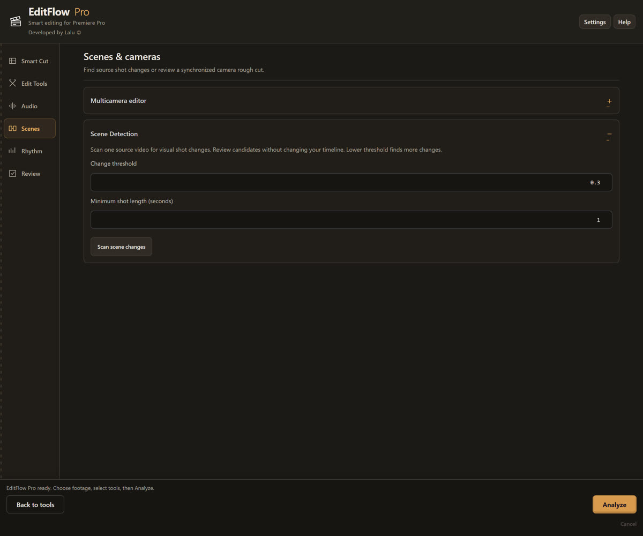Collapse the Scene Detection panel
643x536 pixels.
click(x=609, y=135)
